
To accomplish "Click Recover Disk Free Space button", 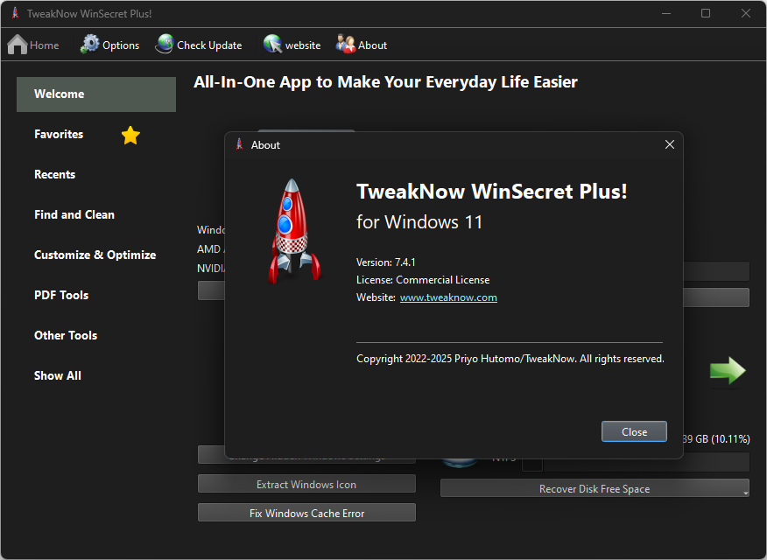I will pos(595,488).
